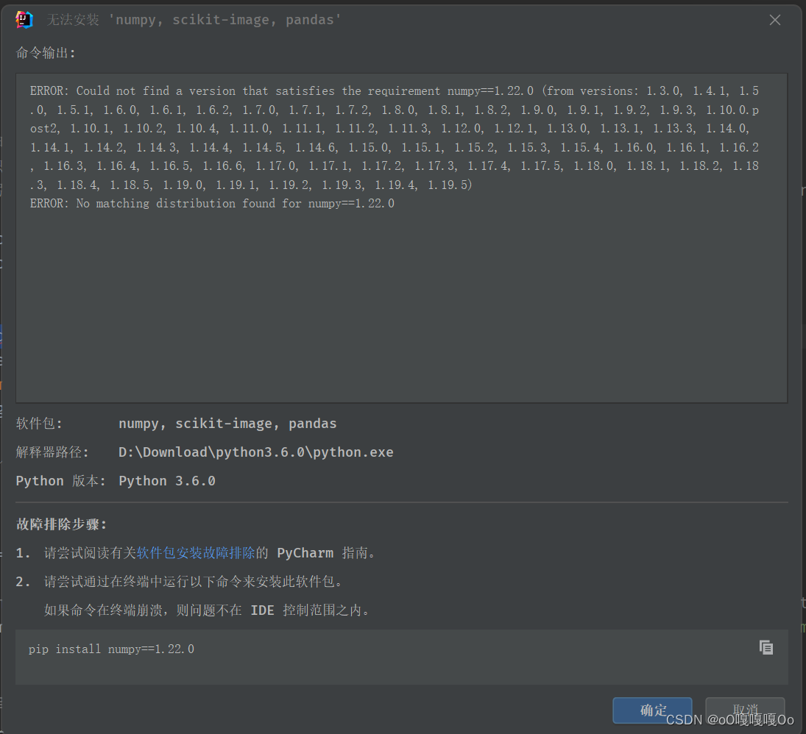Click the 确定 button
The width and height of the screenshot is (806, 734).
[652, 710]
